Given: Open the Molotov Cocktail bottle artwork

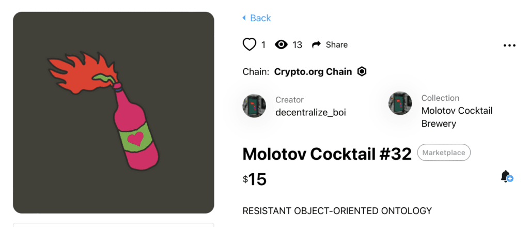Looking at the screenshot, I should coord(114,113).
